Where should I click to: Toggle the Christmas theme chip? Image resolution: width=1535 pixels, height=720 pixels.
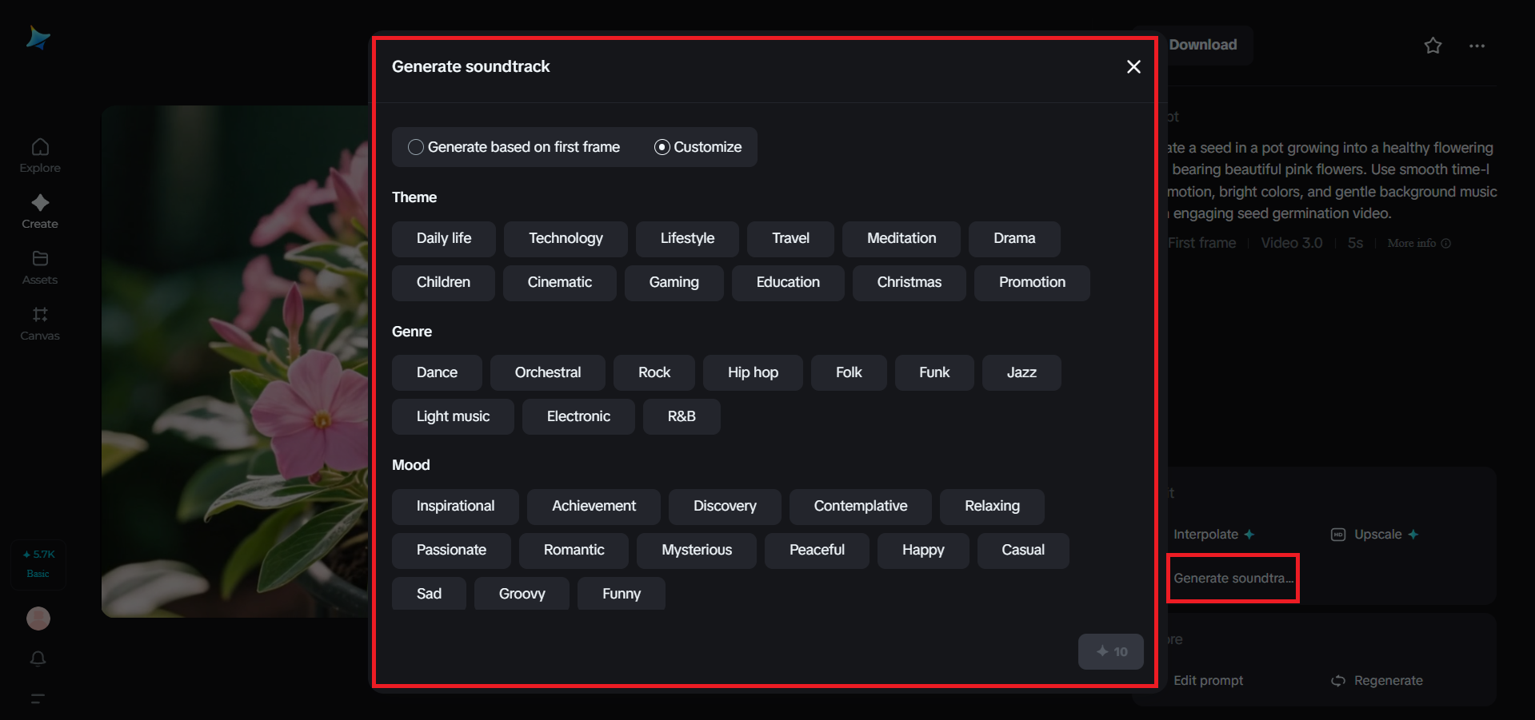pyautogui.click(x=909, y=282)
